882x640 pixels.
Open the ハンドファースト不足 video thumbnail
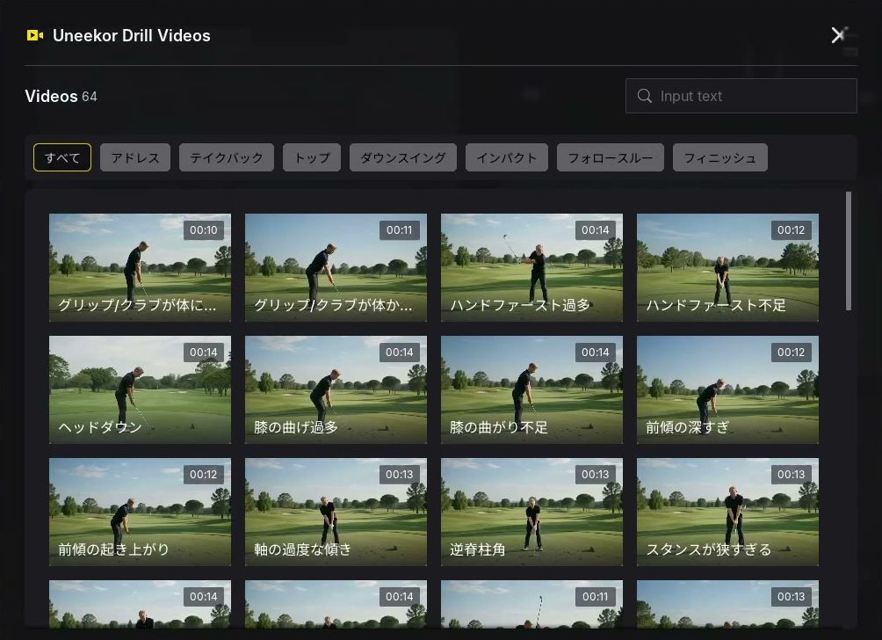(727, 267)
